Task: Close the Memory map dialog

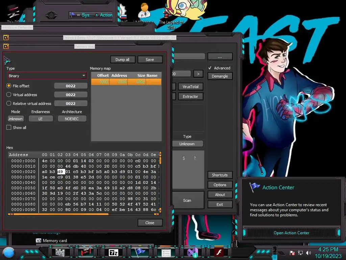Action: tap(150, 223)
